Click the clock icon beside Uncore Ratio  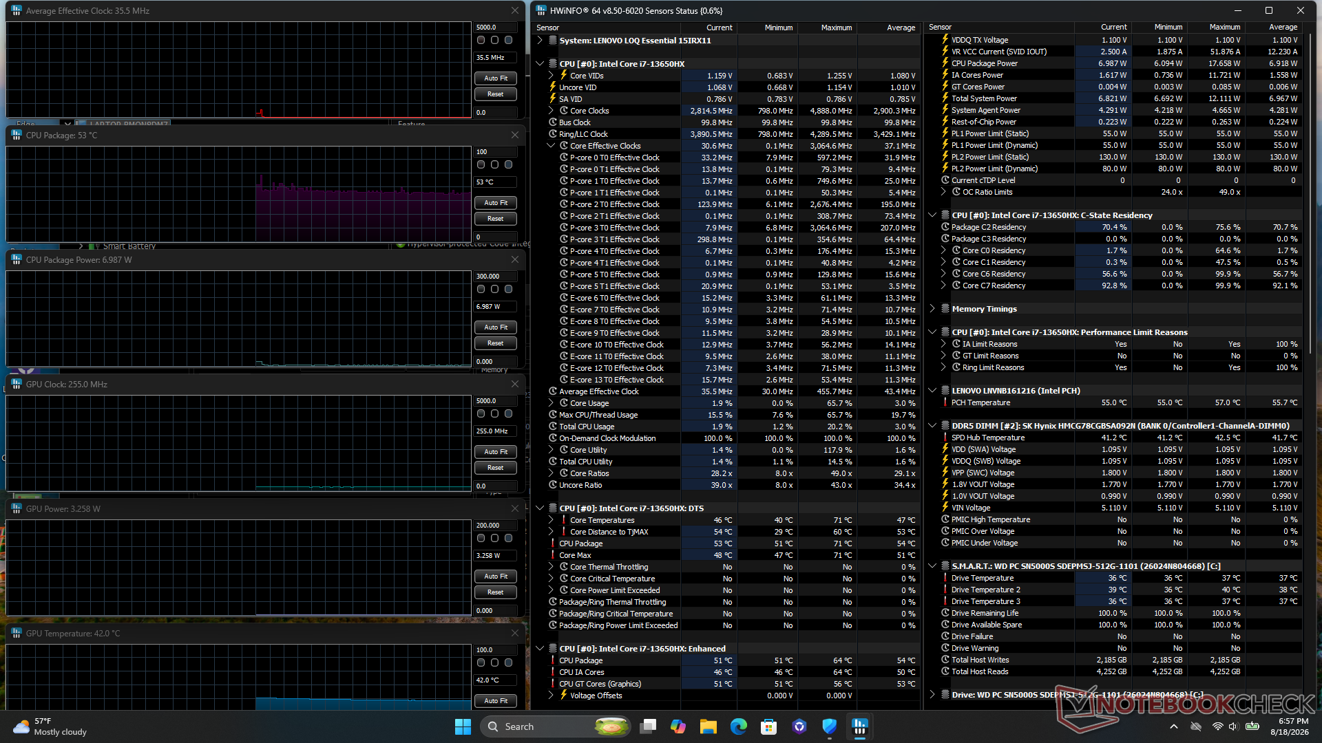tap(552, 485)
